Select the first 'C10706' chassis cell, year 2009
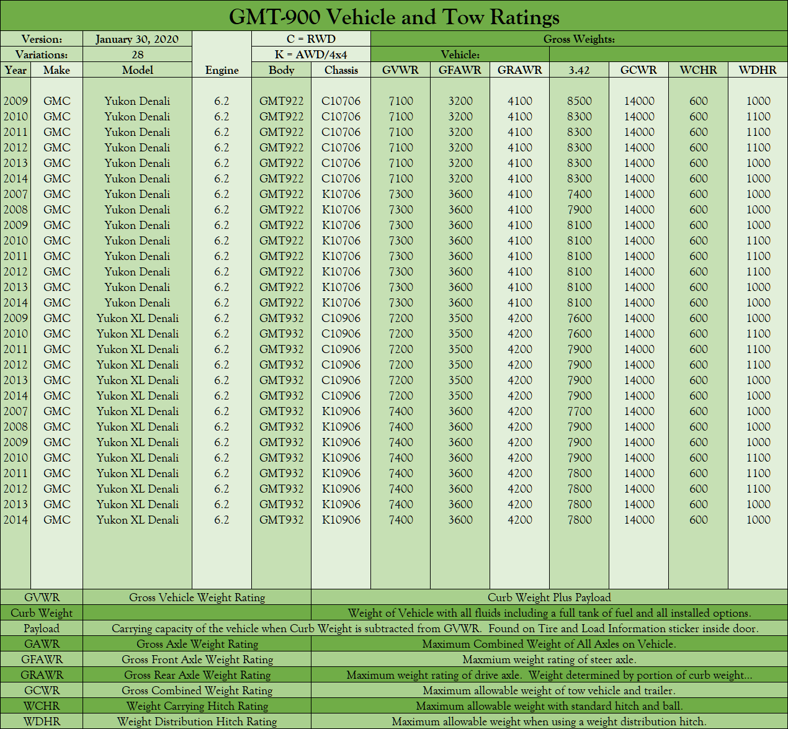The image size is (788, 729). coord(341,101)
